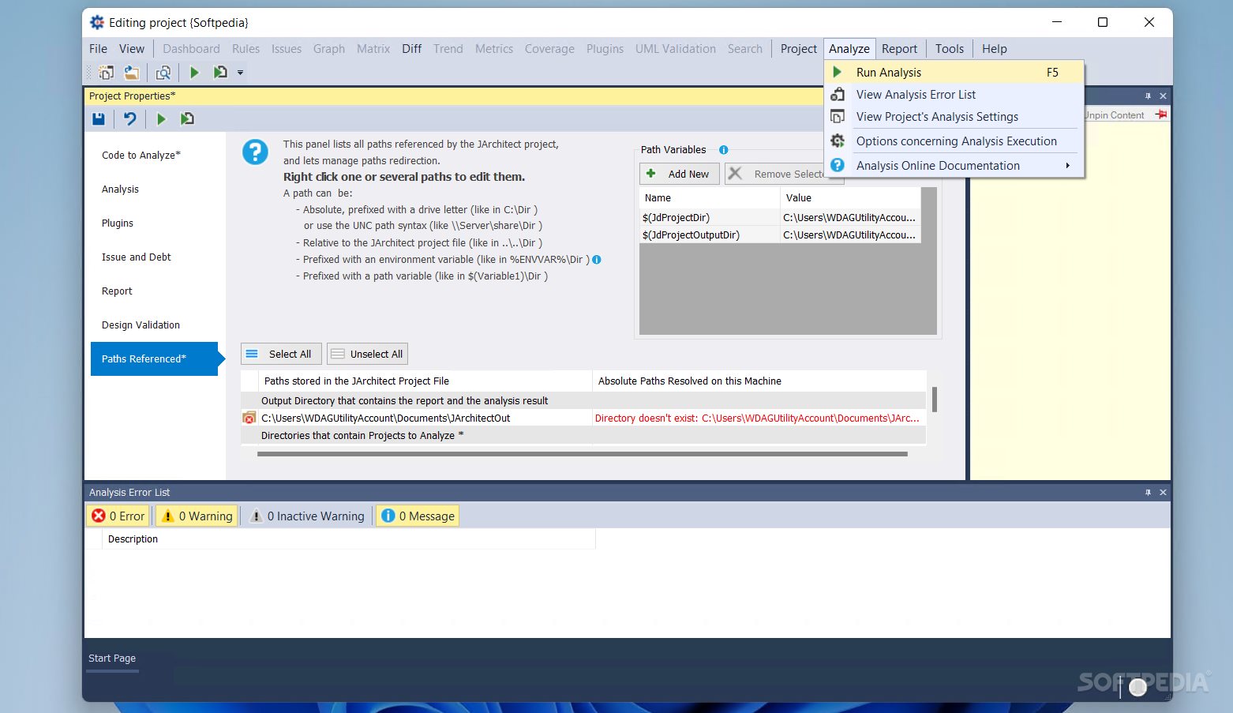
Task: Close the open Analyze menu via its header
Action: click(x=849, y=49)
